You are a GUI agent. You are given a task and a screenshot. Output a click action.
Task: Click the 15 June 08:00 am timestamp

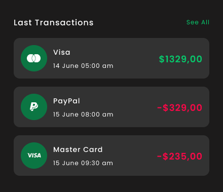click(83, 114)
